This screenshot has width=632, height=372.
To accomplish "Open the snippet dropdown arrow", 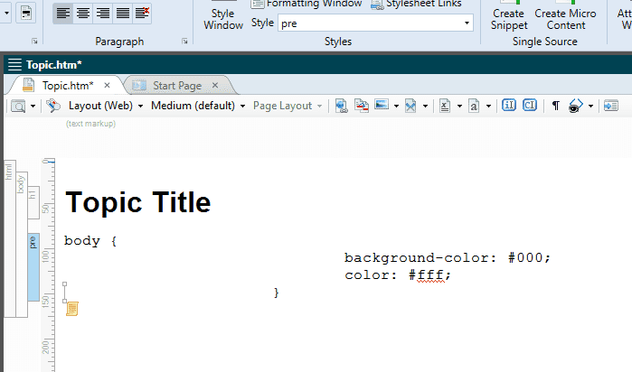I will [x=425, y=107].
